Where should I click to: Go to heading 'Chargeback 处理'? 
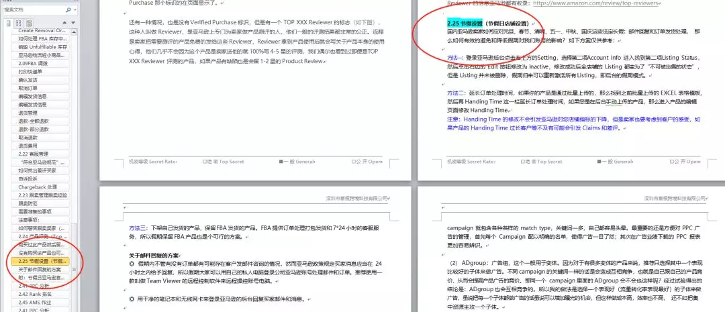click(42, 187)
